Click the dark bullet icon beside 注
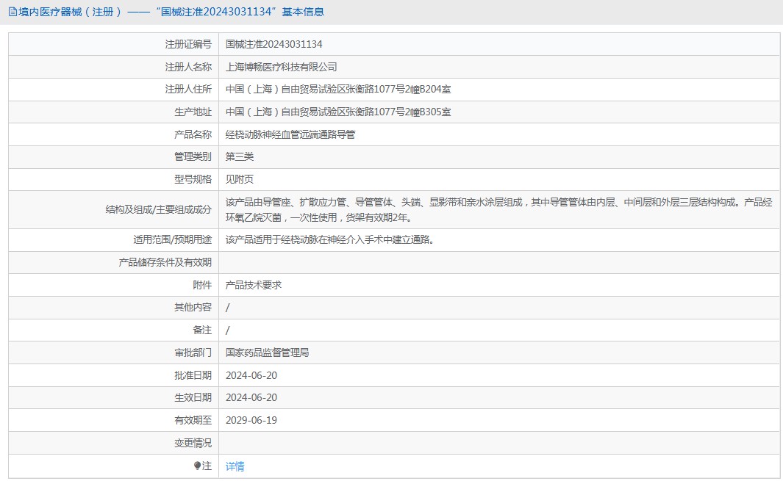 click(x=197, y=466)
